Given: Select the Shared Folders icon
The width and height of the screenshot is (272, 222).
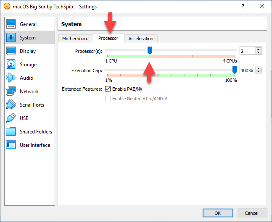Looking at the screenshot, I should pos(11,132).
